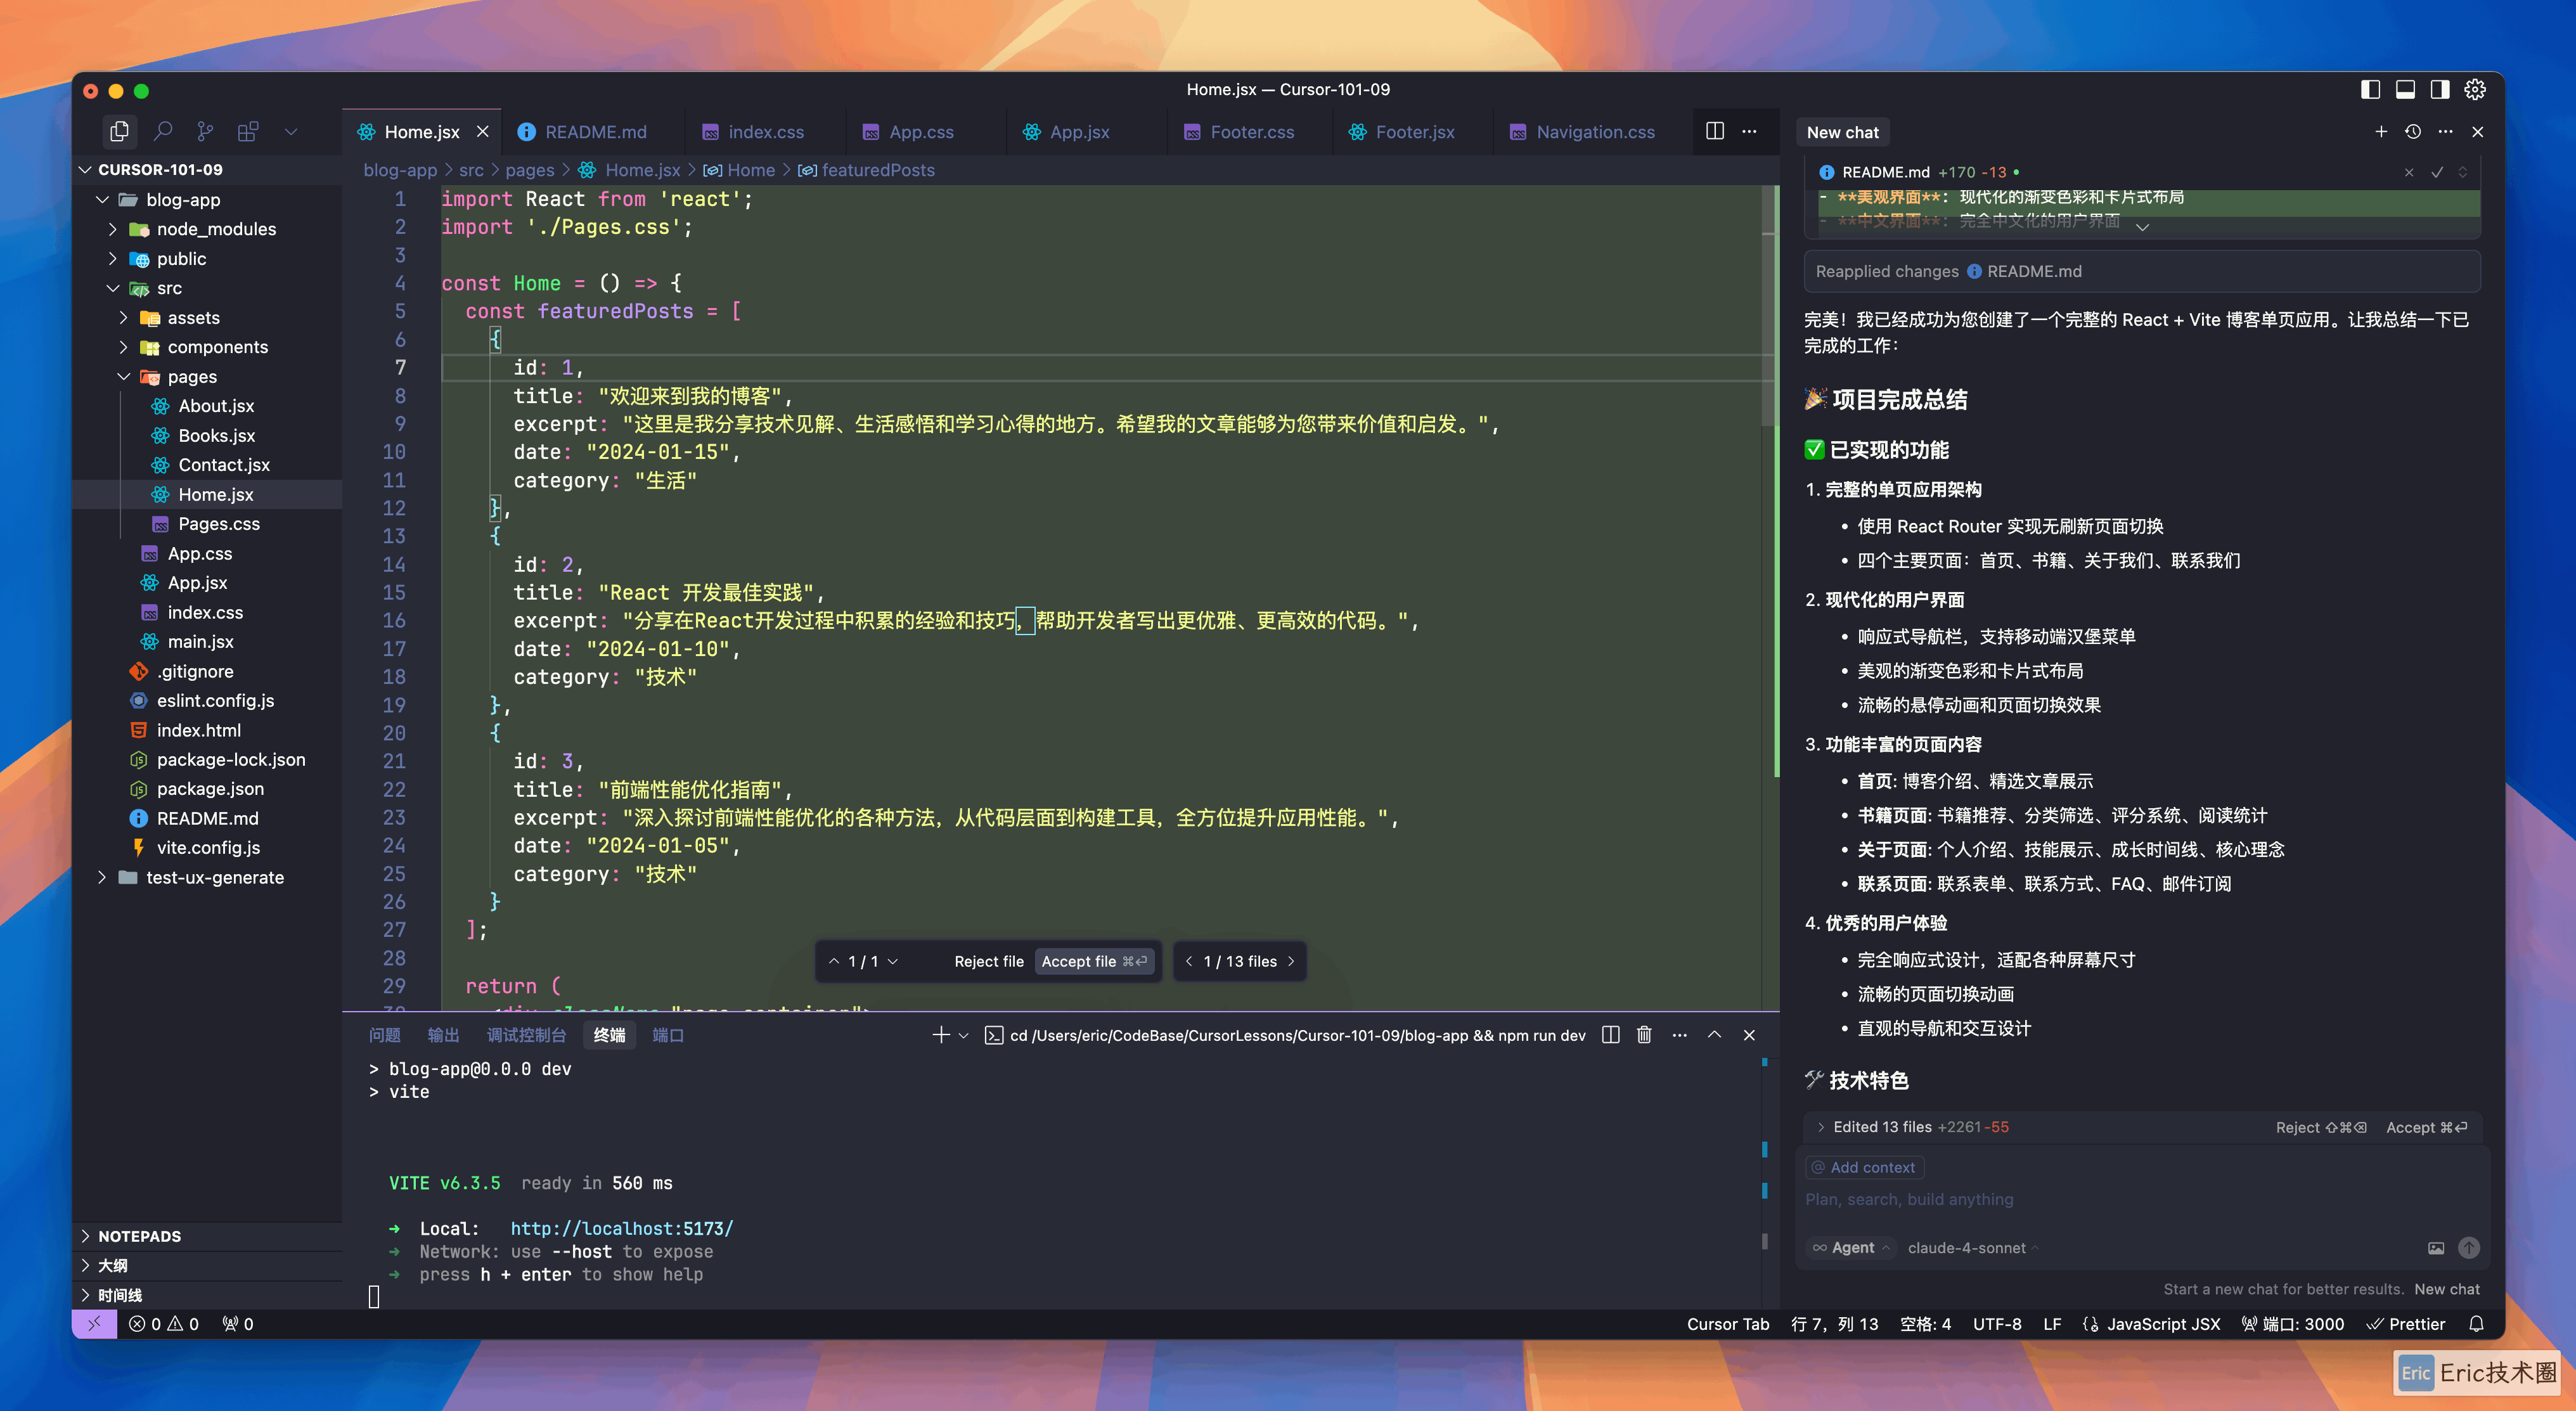Close the terminal panel
This screenshot has width=2576, height=1411.
1749,1035
